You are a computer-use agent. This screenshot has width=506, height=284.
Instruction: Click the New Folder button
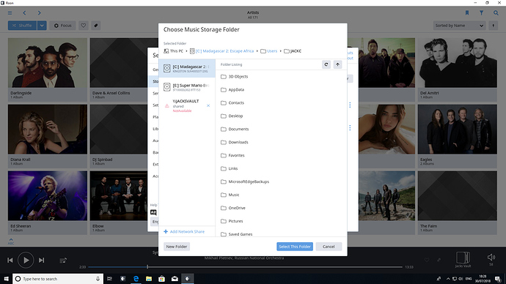click(177, 247)
